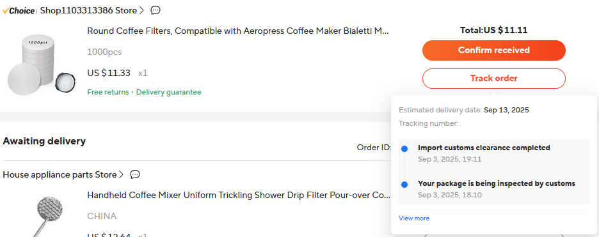Click the Track order button
The width and height of the screenshot is (599, 237).
click(493, 79)
